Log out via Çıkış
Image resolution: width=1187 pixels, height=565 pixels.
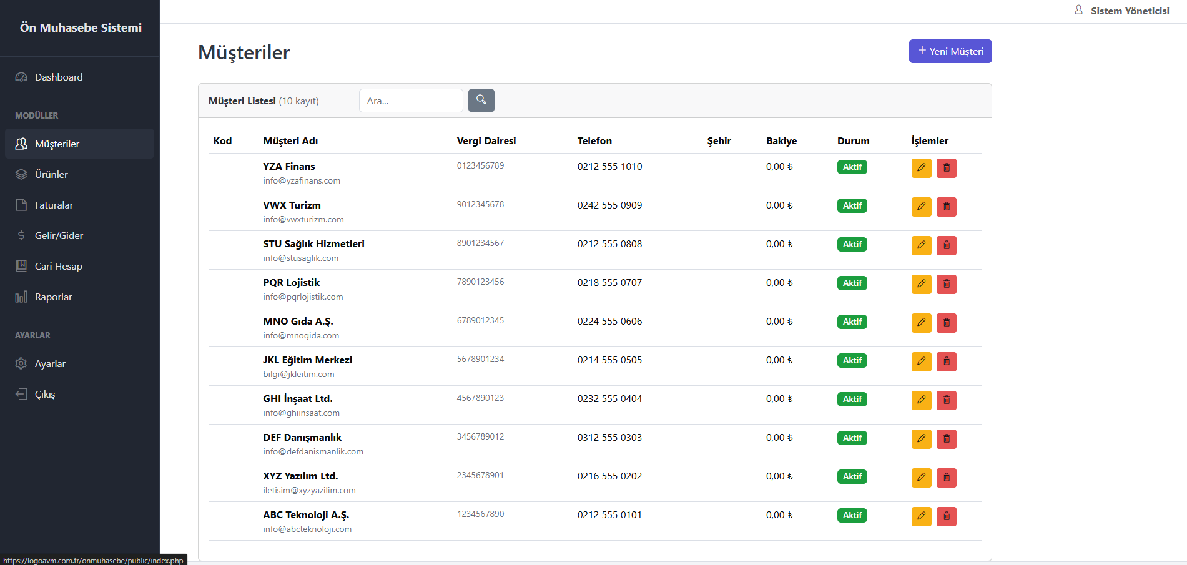point(80,394)
